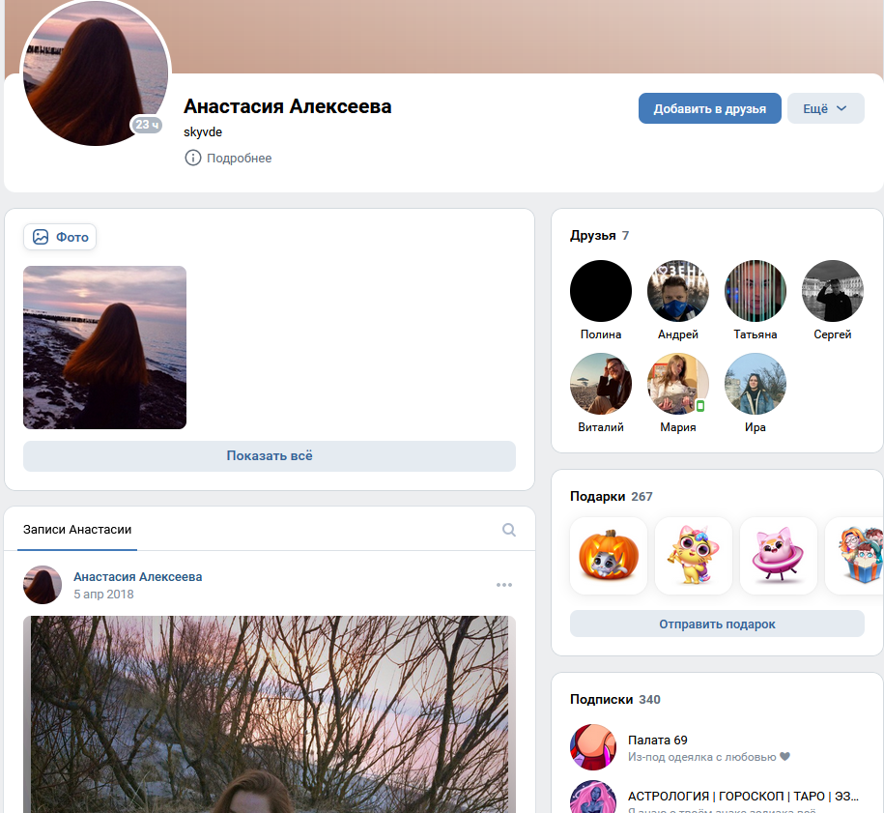Open friend Виталий's avatar
The width and height of the screenshot is (884, 813).
601,384
